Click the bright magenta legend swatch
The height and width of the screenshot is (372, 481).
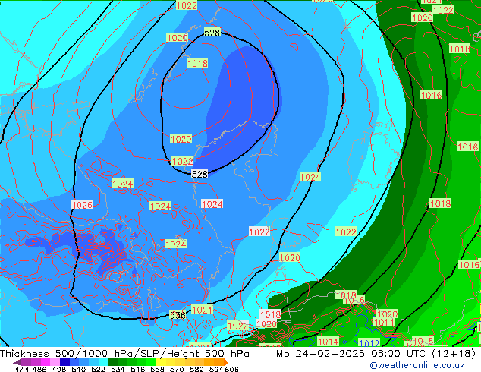(x=46, y=362)
